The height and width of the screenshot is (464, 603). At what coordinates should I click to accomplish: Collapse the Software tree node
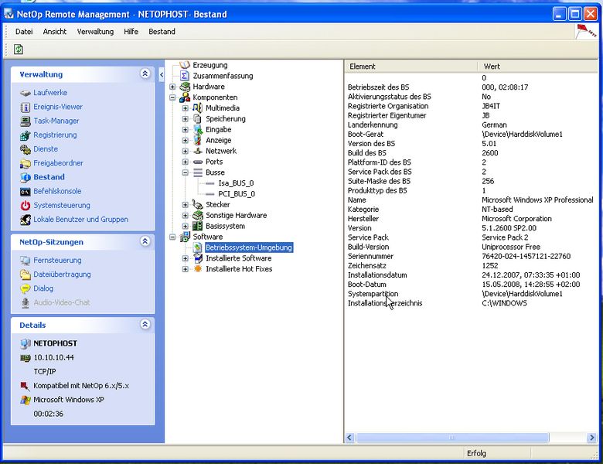pos(172,237)
